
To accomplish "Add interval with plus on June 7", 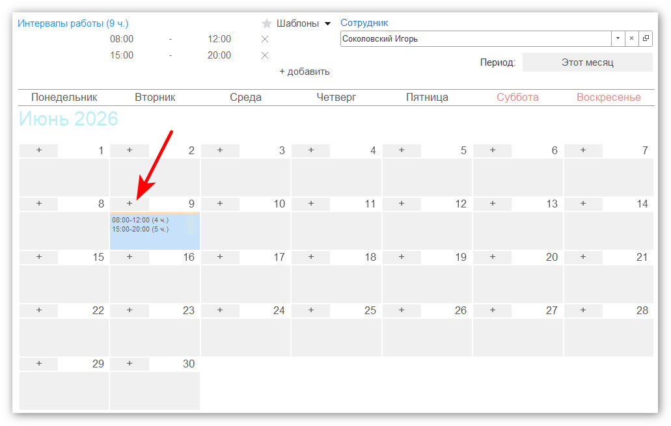I will 583,150.
